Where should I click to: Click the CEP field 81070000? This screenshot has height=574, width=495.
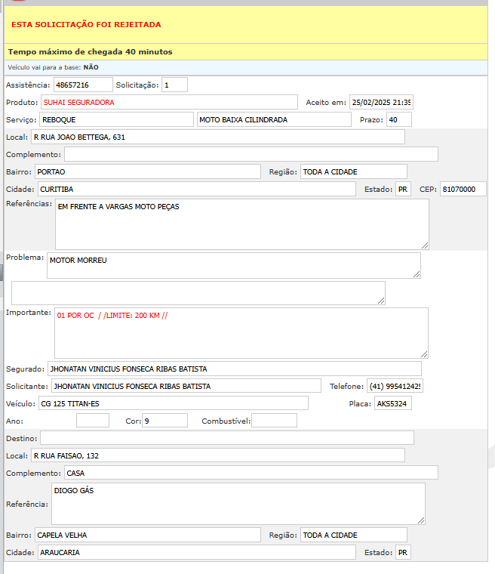point(463,189)
